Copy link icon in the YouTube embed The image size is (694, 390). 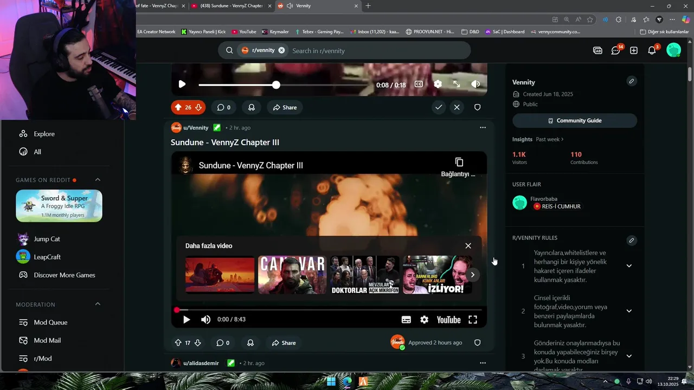click(x=459, y=162)
